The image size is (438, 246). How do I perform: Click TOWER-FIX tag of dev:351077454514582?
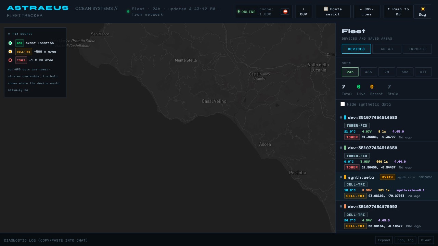[x=357, y=125]
